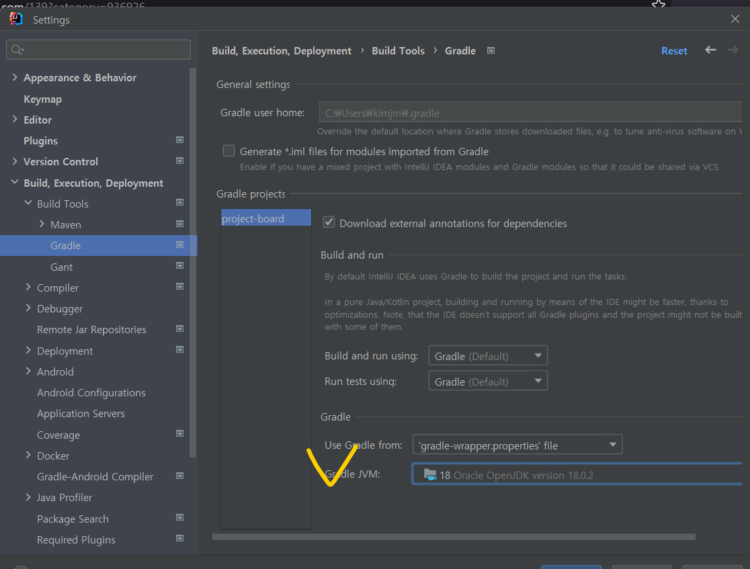Image resolution: width=750 pixels, height=569 pixels.
Task: Click project-level icon next to Maven
Action: (x=180, y=224)
